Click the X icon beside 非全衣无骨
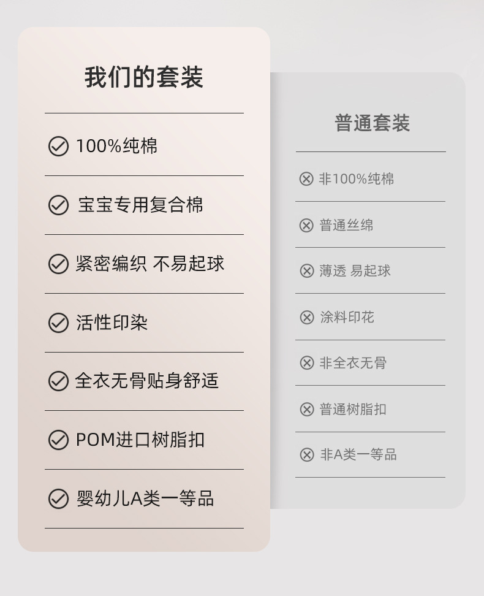484x596 pixels. coord(307,363)
